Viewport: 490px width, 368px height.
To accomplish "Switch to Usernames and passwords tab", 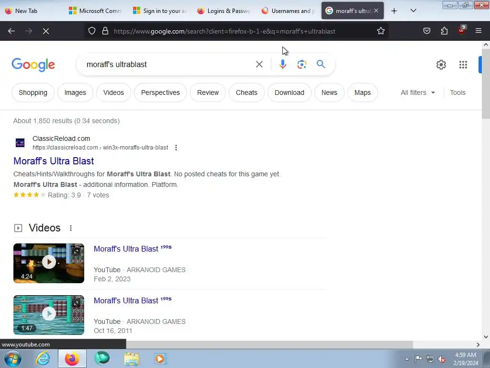I will tap(289, 11).
